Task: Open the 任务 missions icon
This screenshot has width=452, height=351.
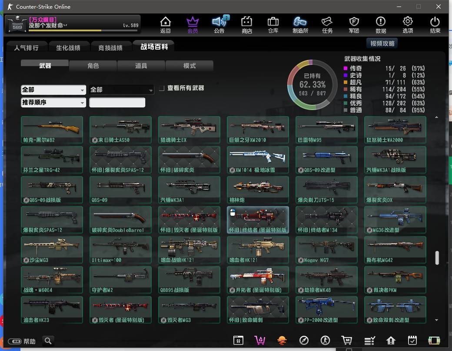Action: click(327, 24)
